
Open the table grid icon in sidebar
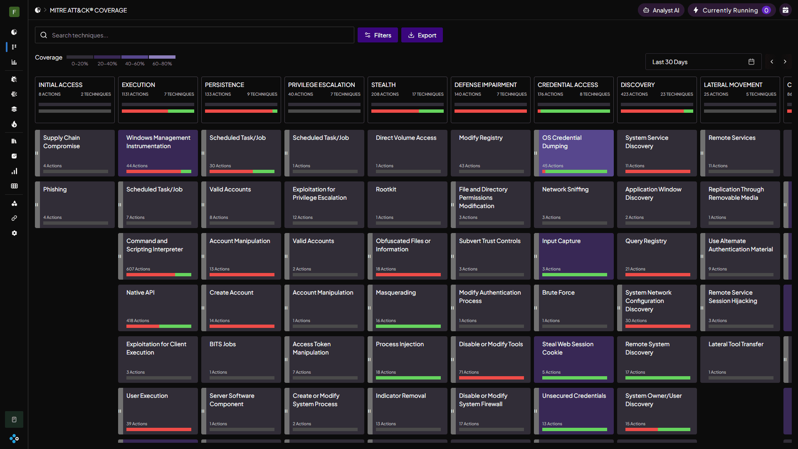pyautogui.click(x=14, y=186)
